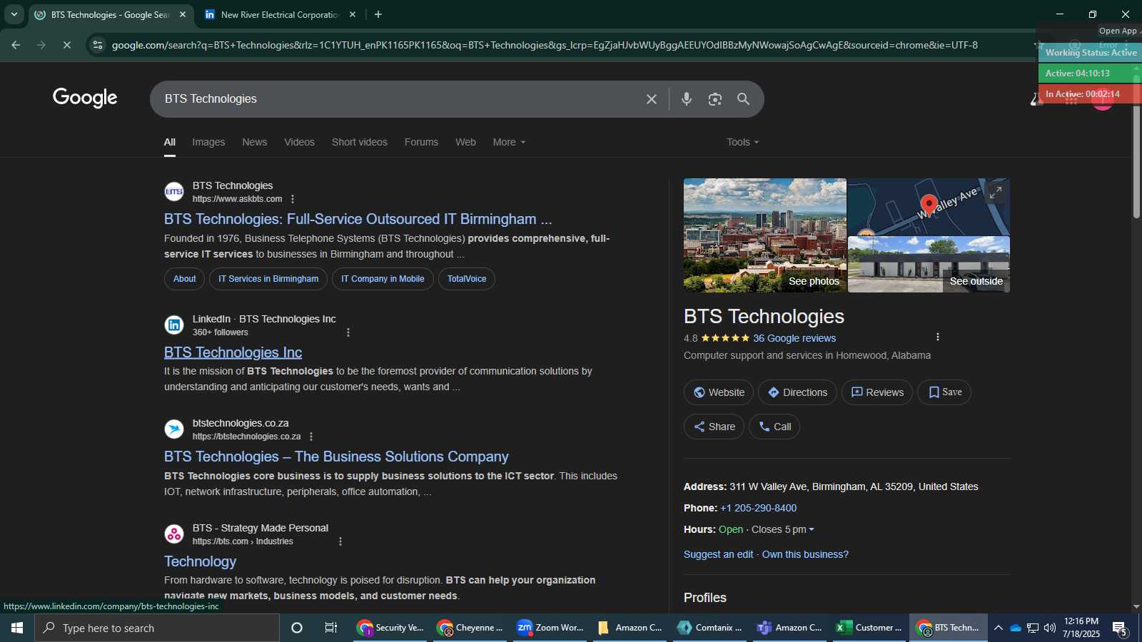The height and width of the screenshot is (642, 1142).
Task: Select the All results tab
Action: (x=170, y=142)
